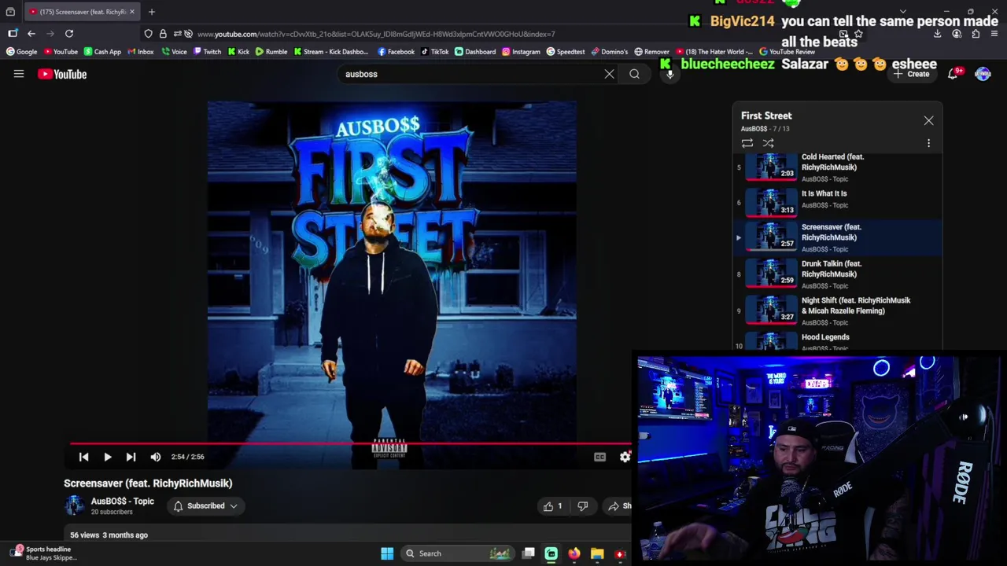Play 'Drunk Talkin' from the playlist
This screenshot has height=566, width=1007.
837,274
